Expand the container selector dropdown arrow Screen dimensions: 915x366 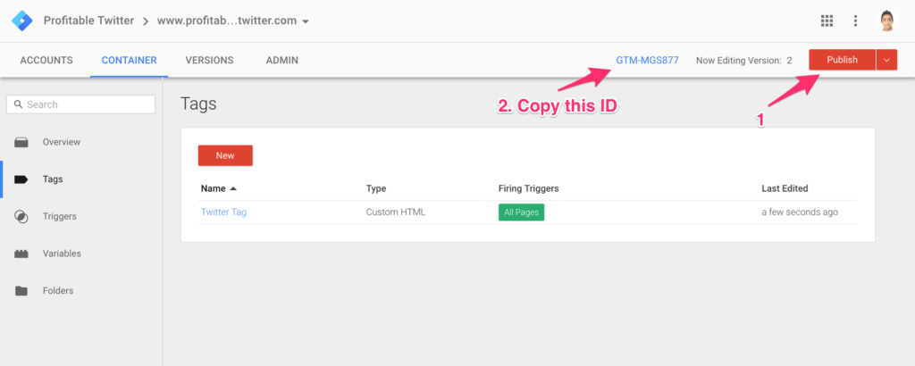pos(306,21)
